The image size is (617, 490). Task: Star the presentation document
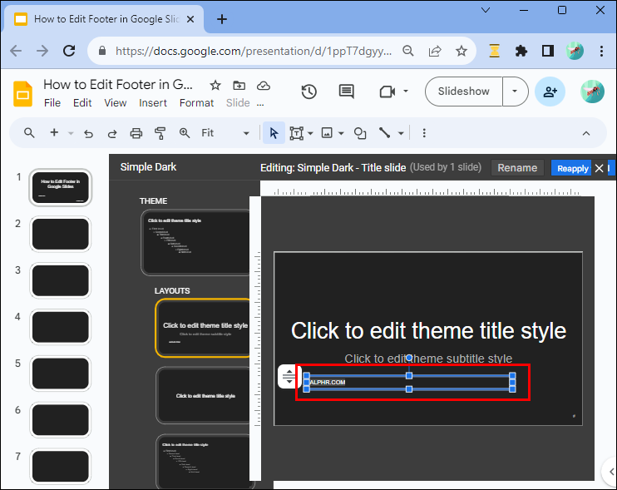click(x=215, y=86)
